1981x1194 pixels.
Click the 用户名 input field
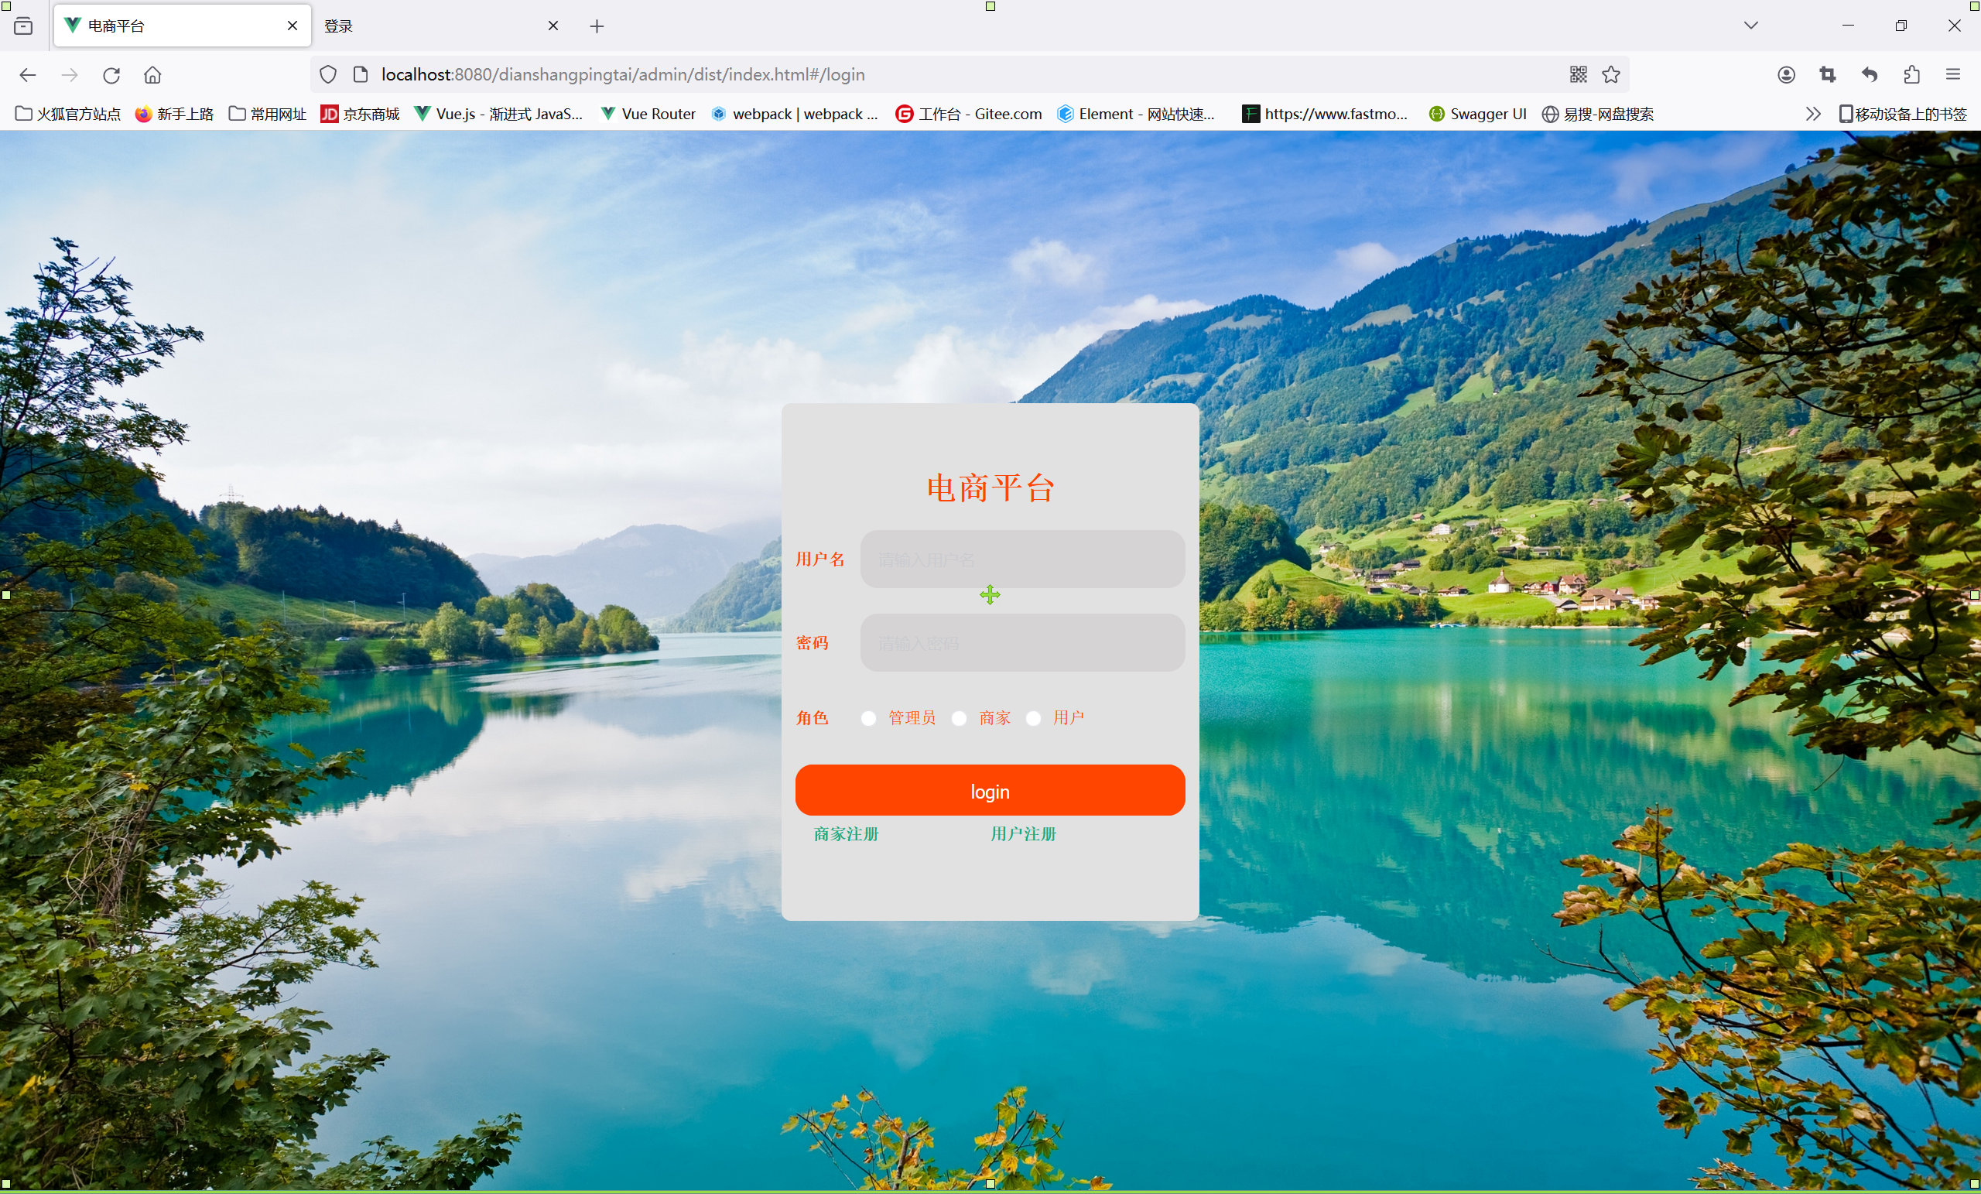point(1023,559)
